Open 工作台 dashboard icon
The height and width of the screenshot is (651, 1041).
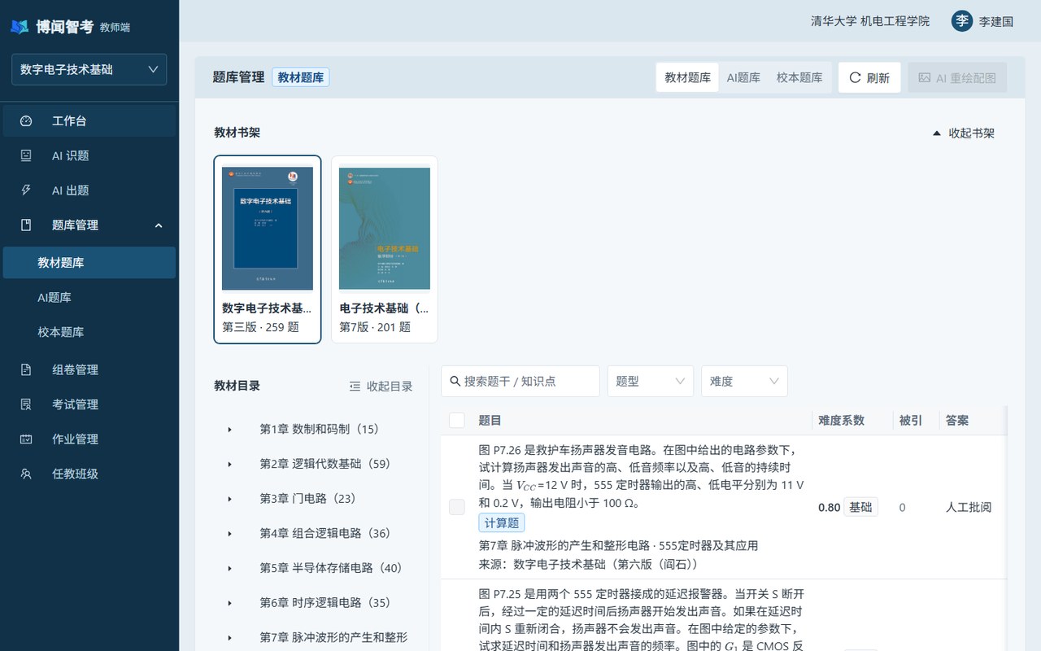(x=26, y=121)
